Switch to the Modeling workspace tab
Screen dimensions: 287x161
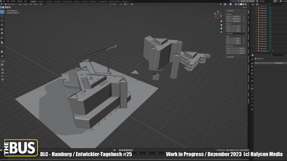[41, 1]
